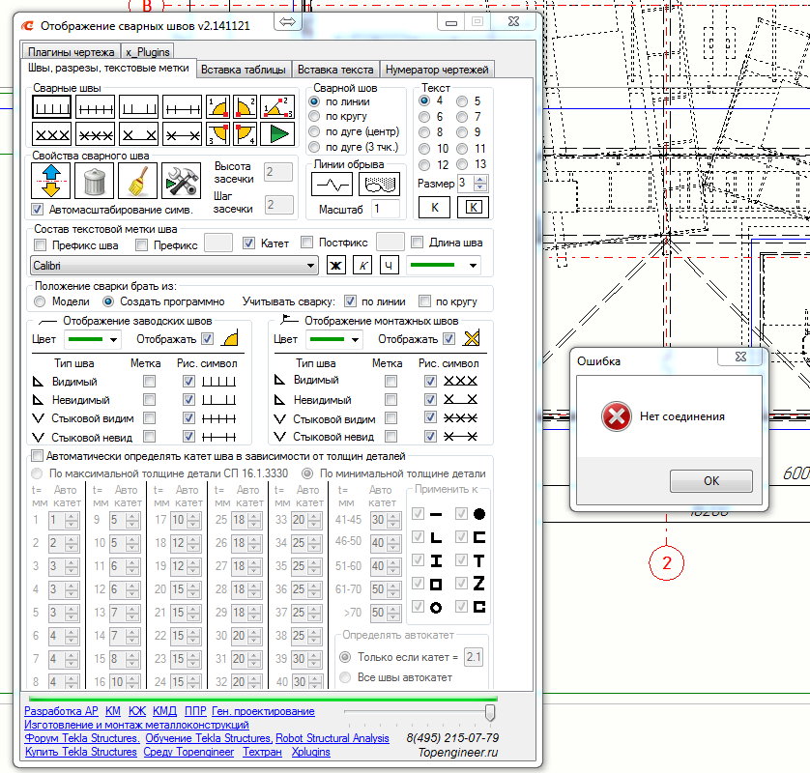Click the wrench and hammer settings icon

click(180, 181)
